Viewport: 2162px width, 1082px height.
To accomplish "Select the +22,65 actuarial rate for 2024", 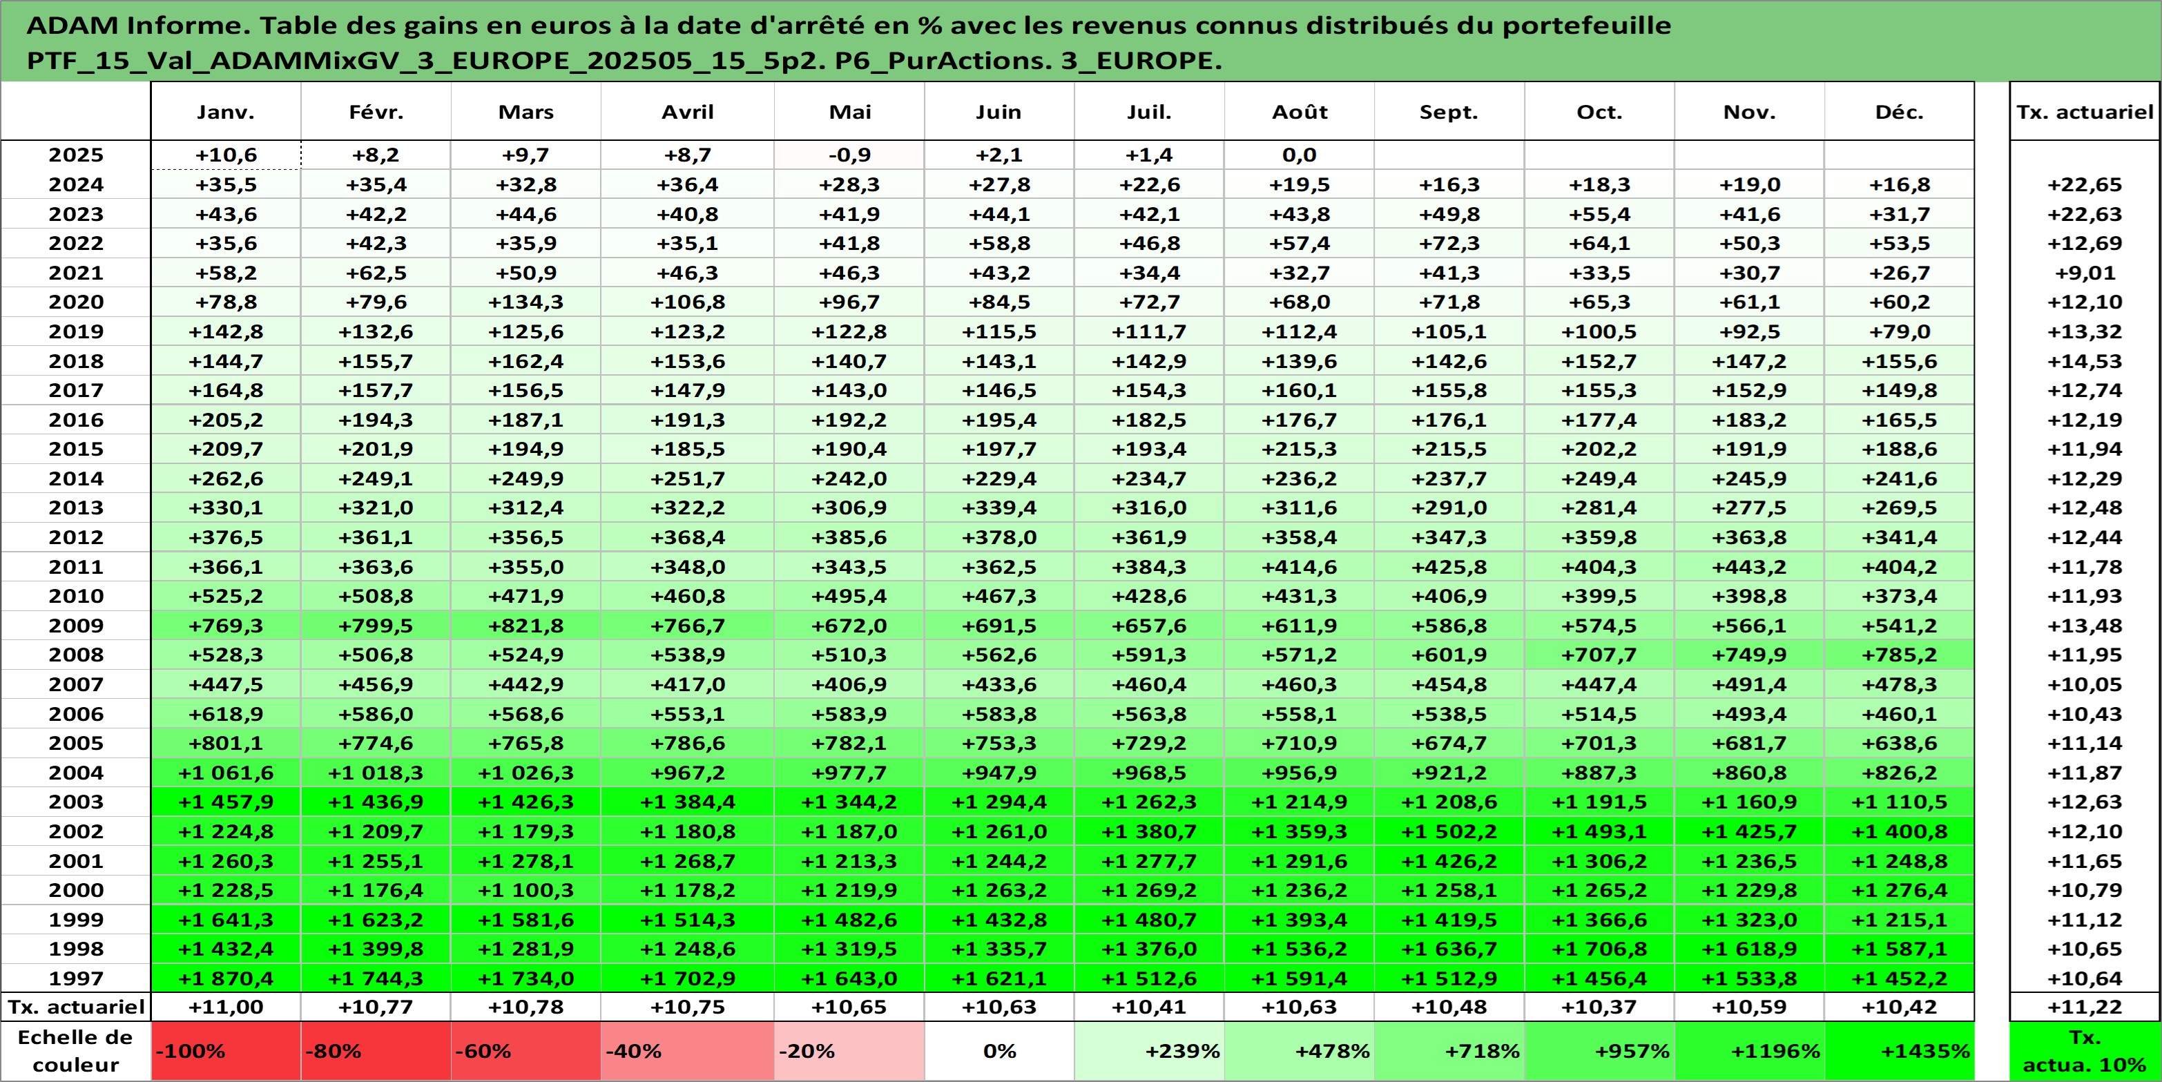I will tap(2085, 184).
